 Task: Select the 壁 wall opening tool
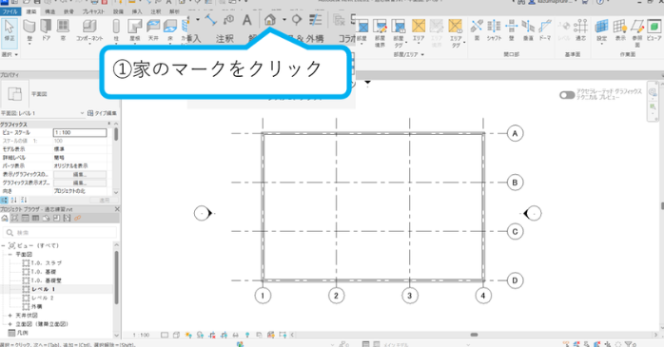[x=512, y=29]
